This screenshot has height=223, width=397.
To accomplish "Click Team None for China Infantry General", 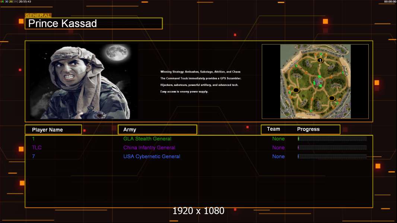I will coord(278,148).
